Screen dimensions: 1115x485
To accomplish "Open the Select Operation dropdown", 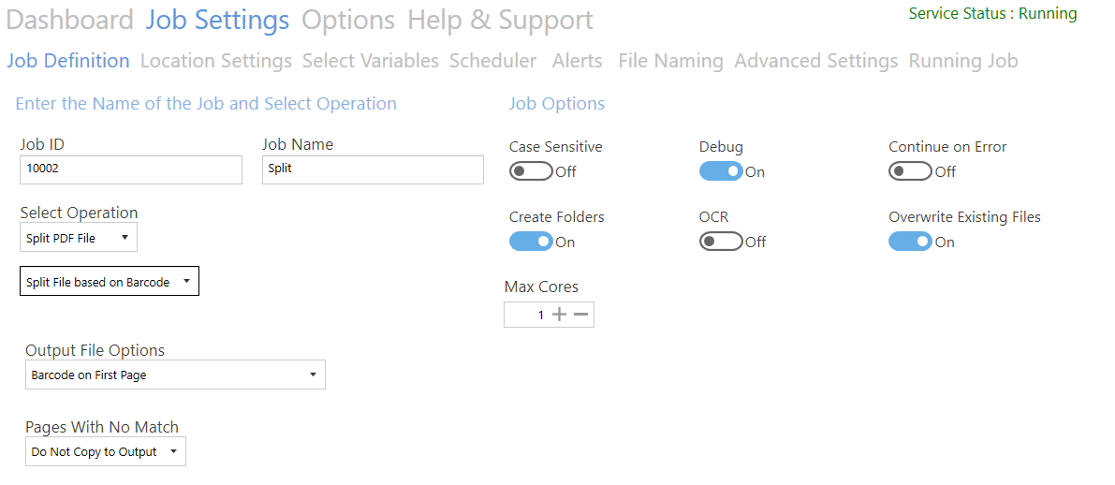I will click(79, 238).
